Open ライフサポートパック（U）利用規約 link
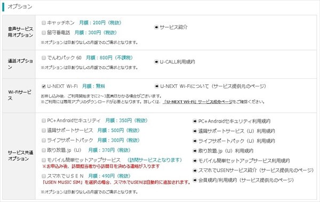This screenshot has height=202, width=320. [x=237, y=141]
